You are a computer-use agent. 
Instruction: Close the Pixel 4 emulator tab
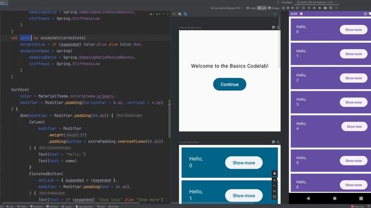336,2
